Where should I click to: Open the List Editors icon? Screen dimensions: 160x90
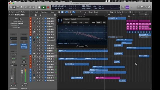138,7
